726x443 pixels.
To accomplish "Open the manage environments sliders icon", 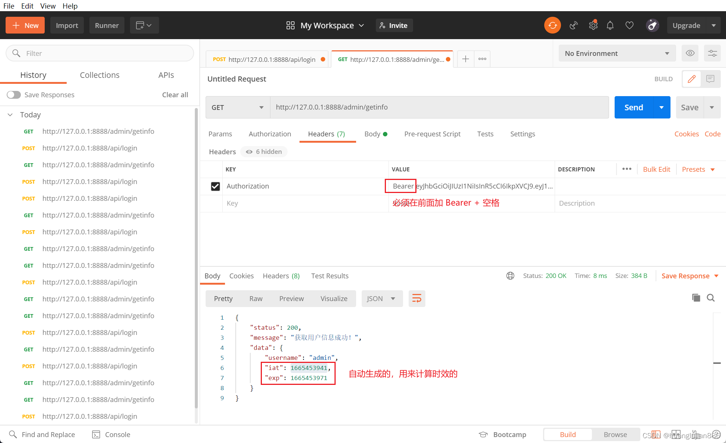I will point(712,53).
